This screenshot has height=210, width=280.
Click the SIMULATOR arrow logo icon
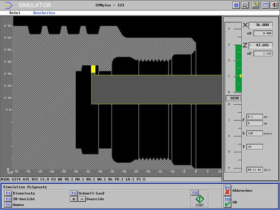[9, 5]
